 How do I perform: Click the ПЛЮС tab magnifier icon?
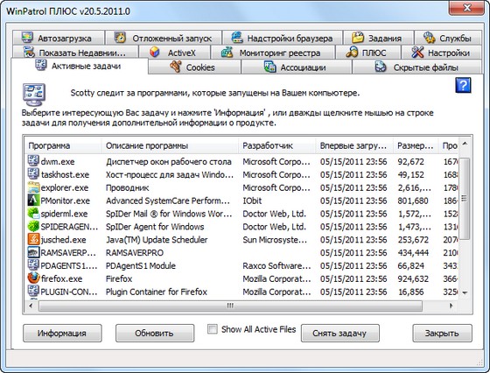352,53
